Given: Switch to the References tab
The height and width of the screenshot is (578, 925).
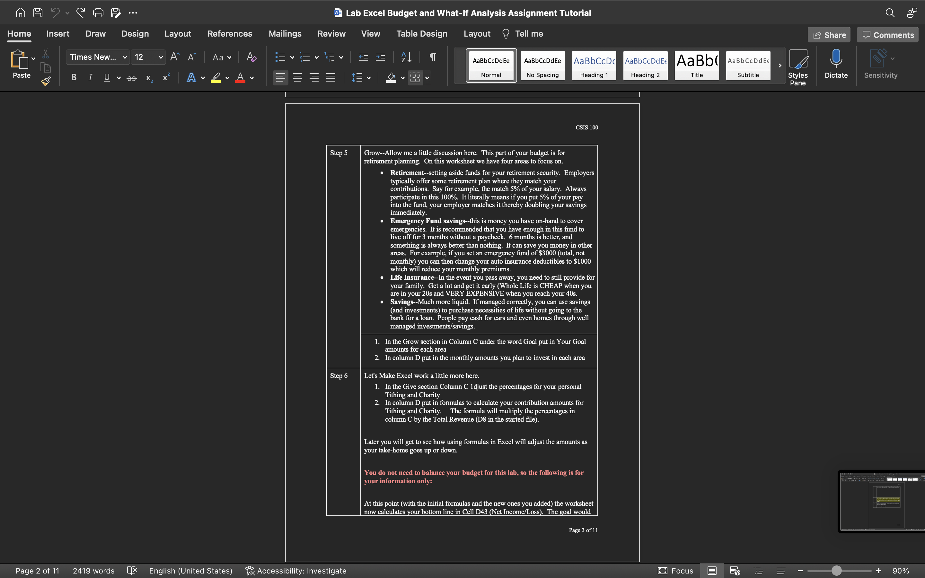Looking at the screenshot, I should tap(229, 34).
